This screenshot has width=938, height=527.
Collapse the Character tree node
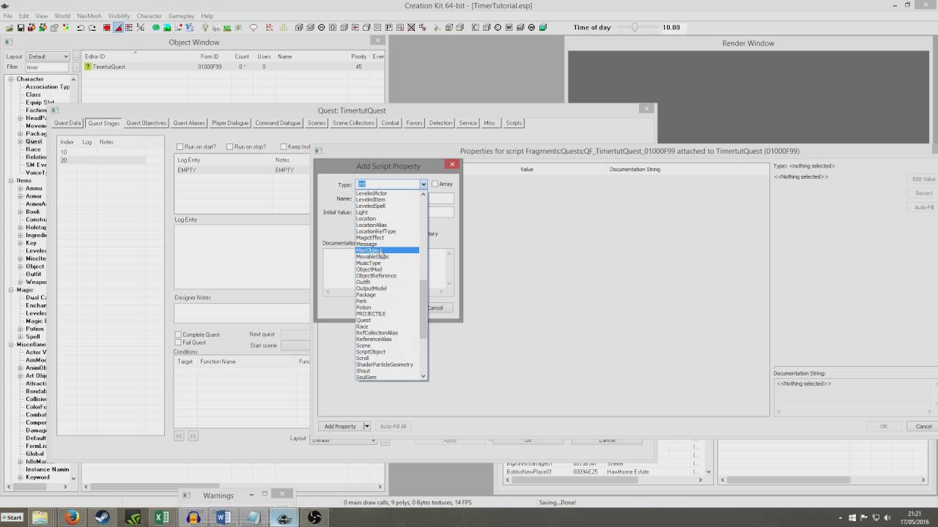[x=12, y=79]
